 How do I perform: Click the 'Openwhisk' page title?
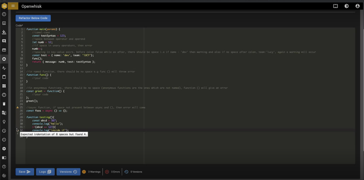(31, 6)
